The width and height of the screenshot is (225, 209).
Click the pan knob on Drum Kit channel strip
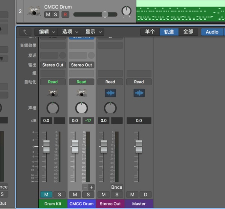(x=53, y=108)
